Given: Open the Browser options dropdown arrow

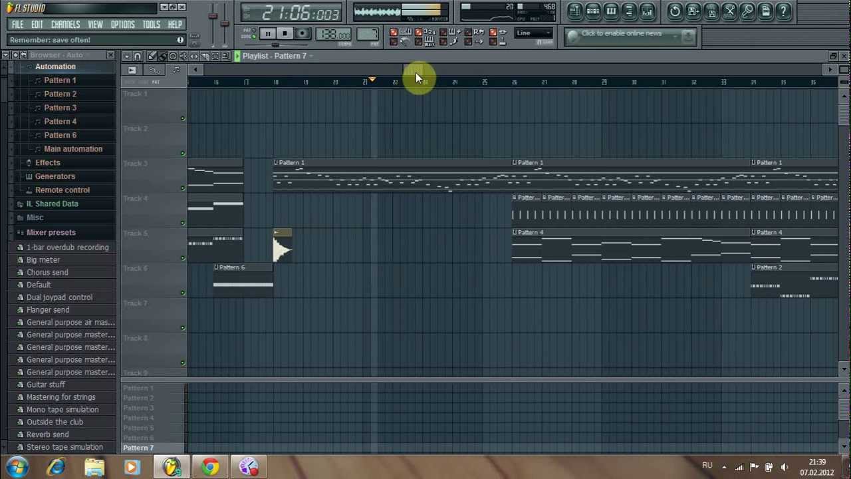Looking at the screenshot, I should [x=6, y=55].
